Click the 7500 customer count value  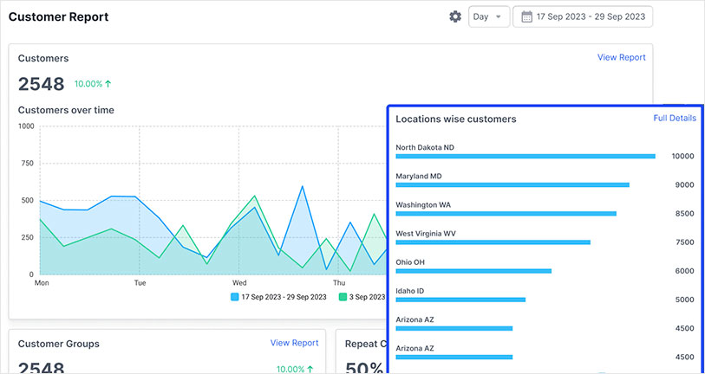click(685, 242)
